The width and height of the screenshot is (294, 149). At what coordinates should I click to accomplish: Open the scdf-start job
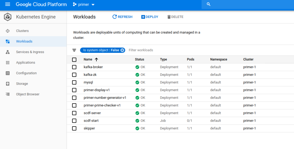[91, 121]
